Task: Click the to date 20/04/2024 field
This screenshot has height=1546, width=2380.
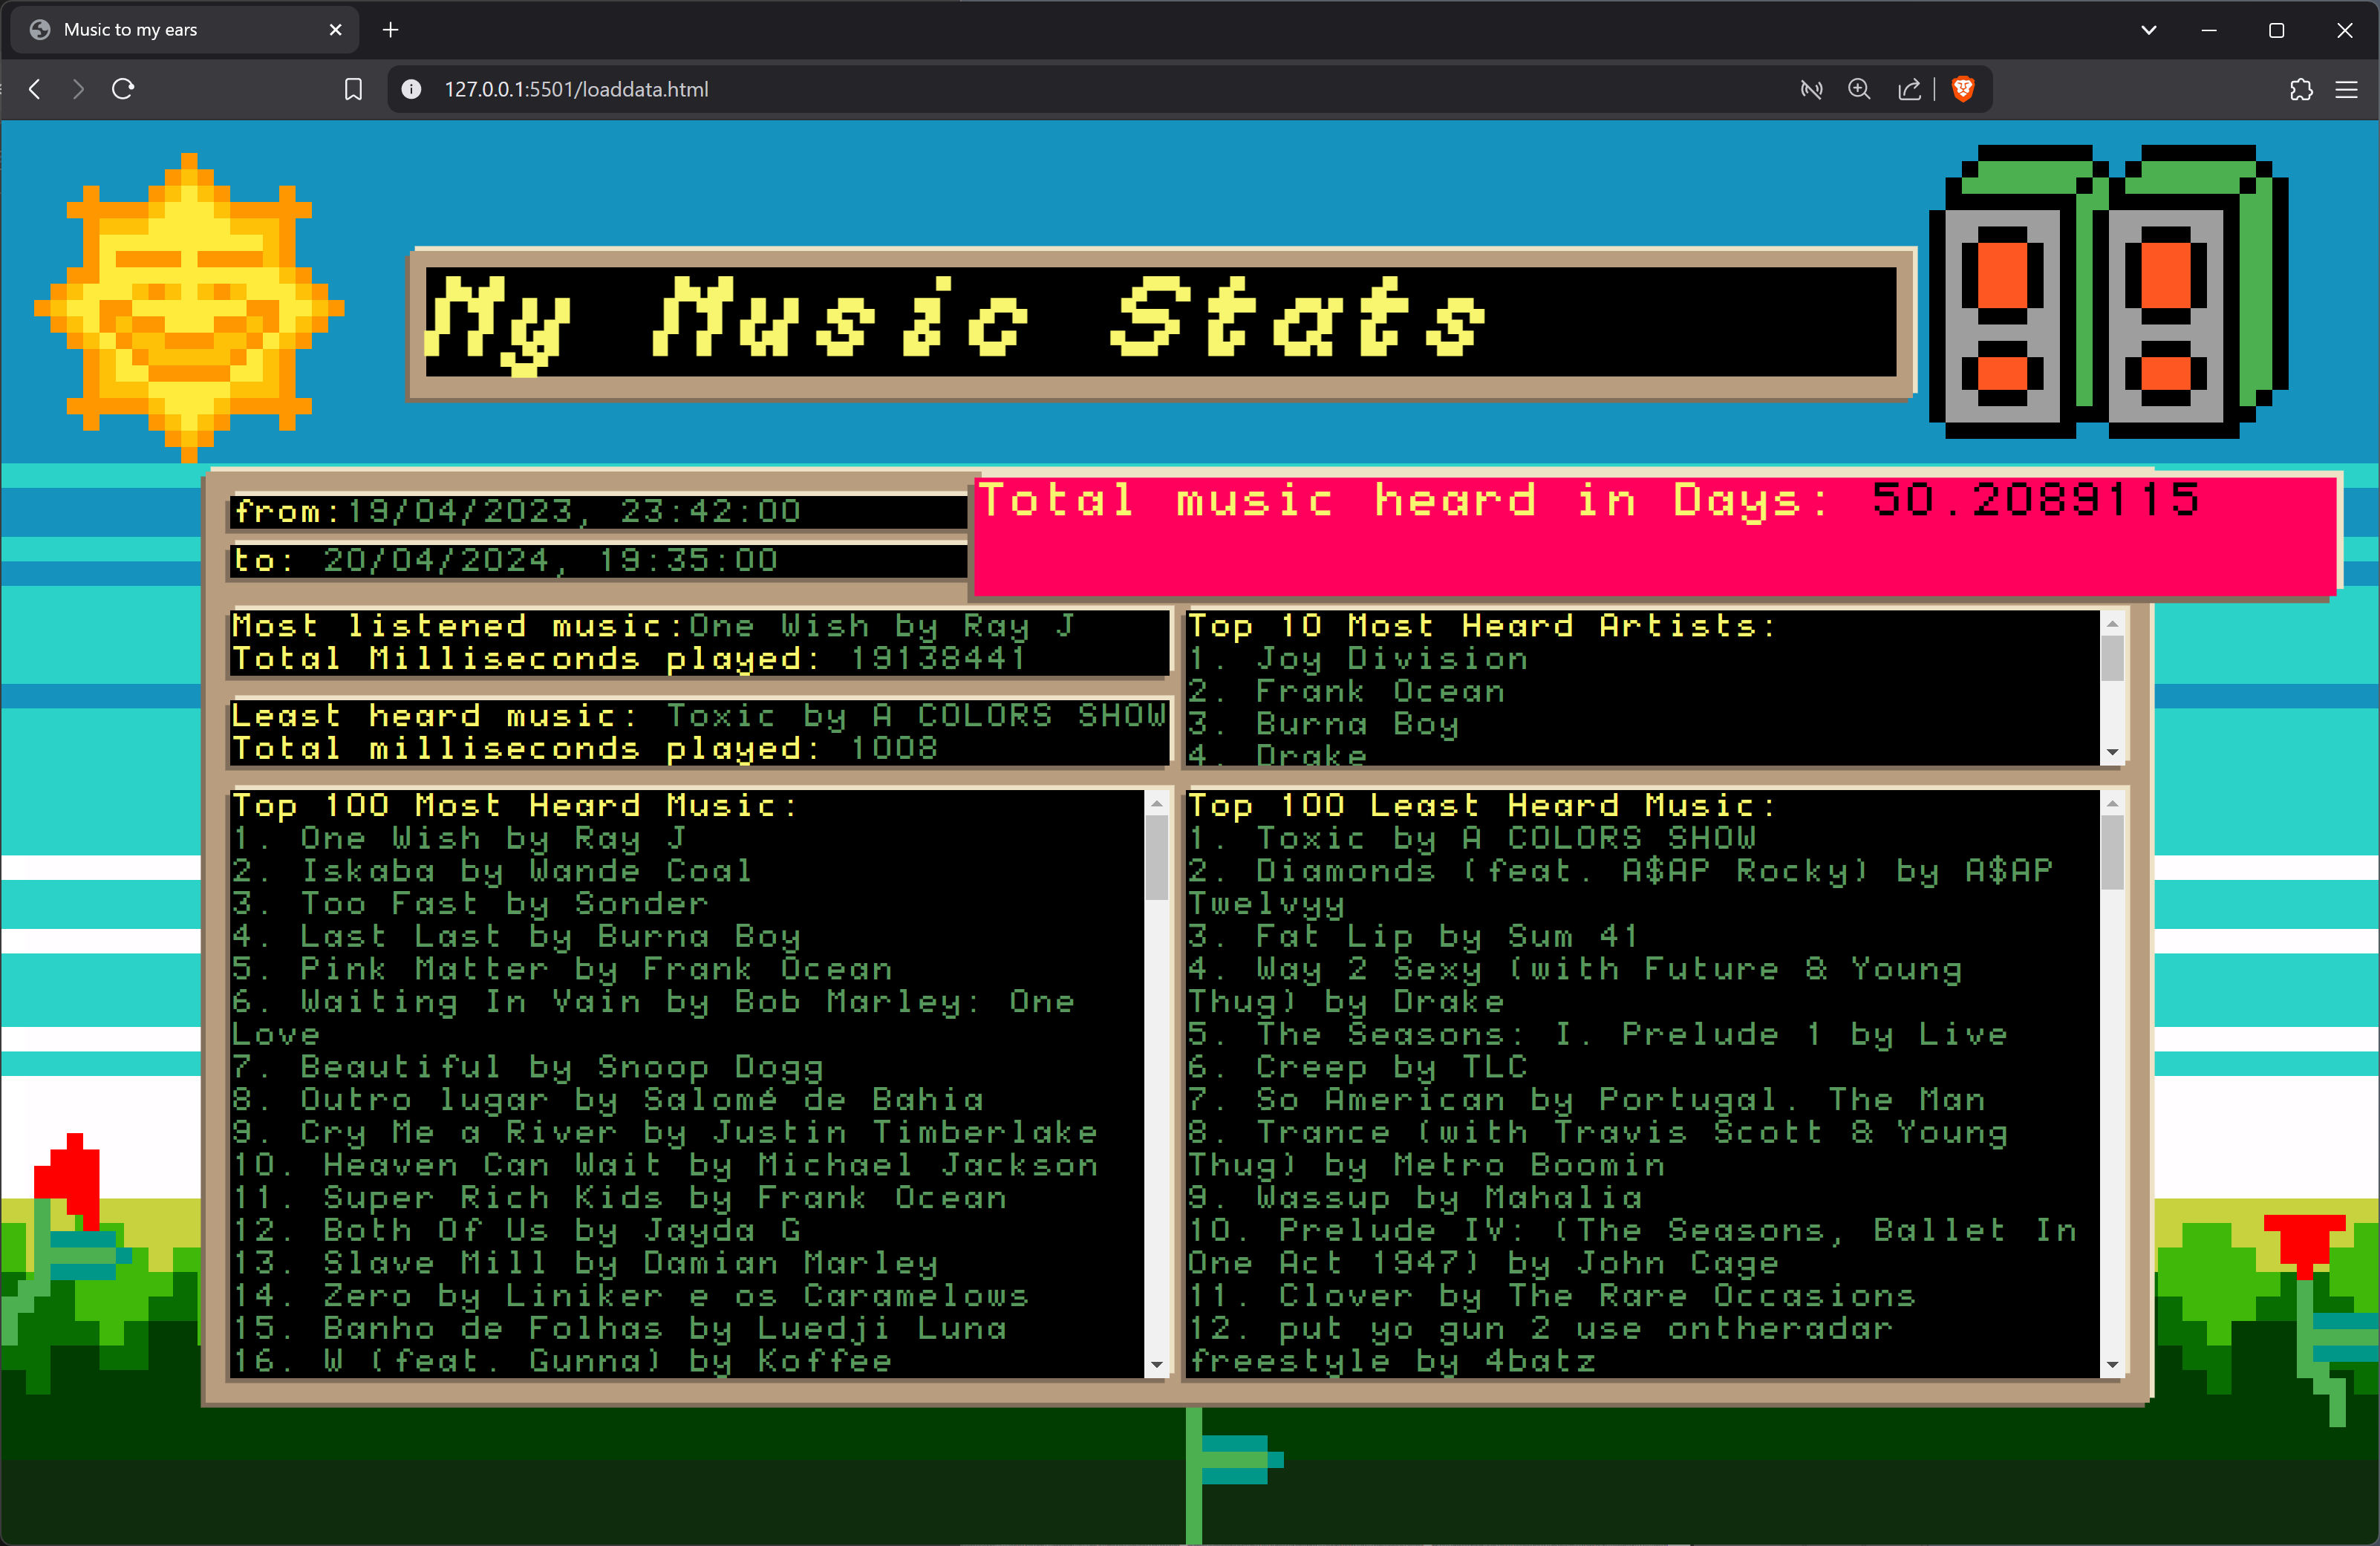Action: pos(598,560)
